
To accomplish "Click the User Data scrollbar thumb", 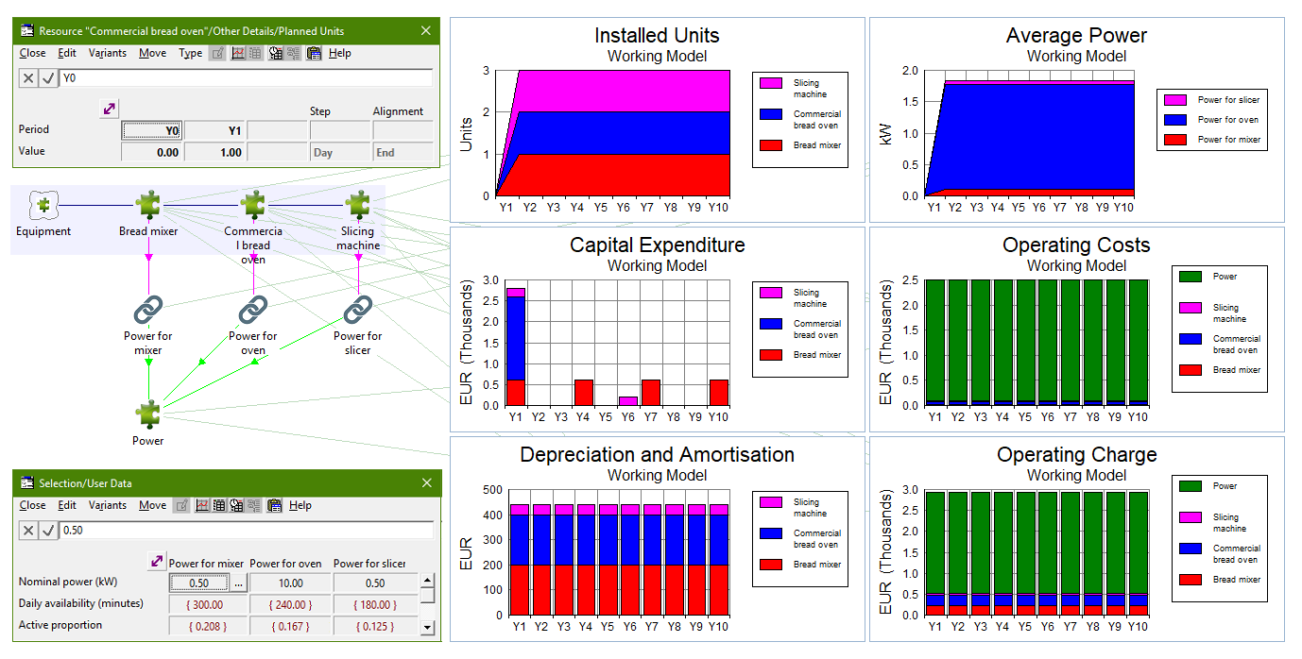I will 428,596.
